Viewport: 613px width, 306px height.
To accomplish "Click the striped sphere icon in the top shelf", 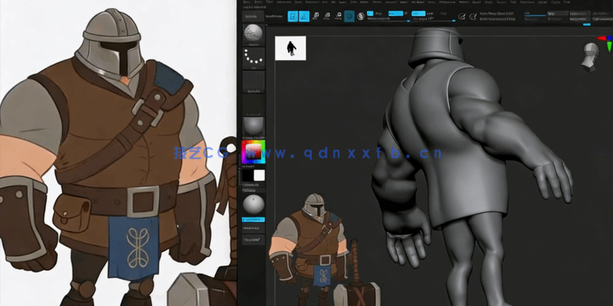I will coord(361,17).
